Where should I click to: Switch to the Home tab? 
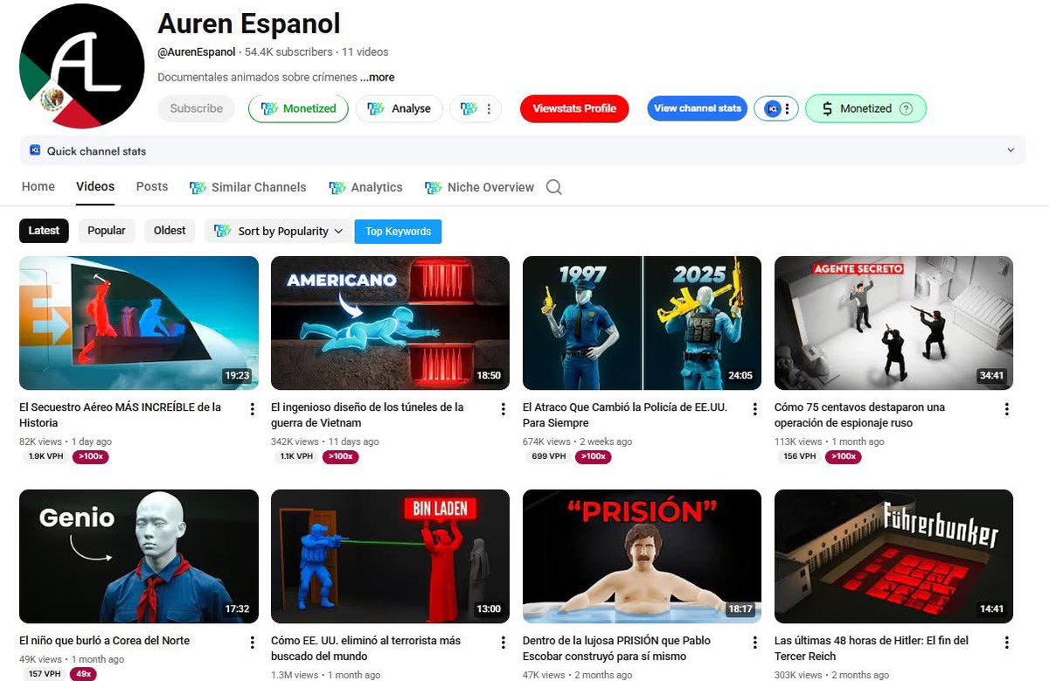pos(38,186)
